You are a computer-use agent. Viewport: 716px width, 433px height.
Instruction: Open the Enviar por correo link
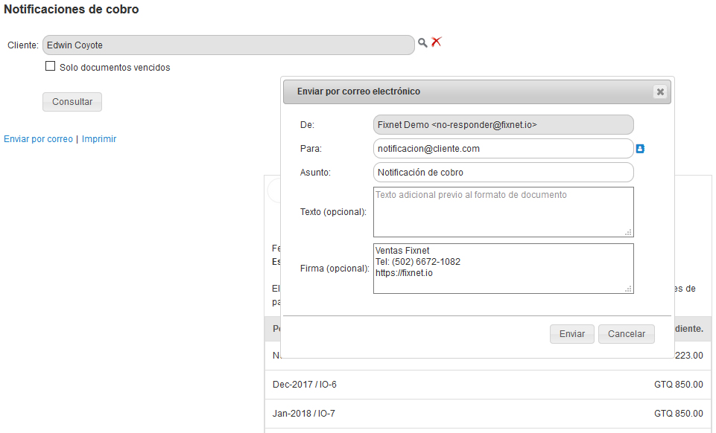39,139
